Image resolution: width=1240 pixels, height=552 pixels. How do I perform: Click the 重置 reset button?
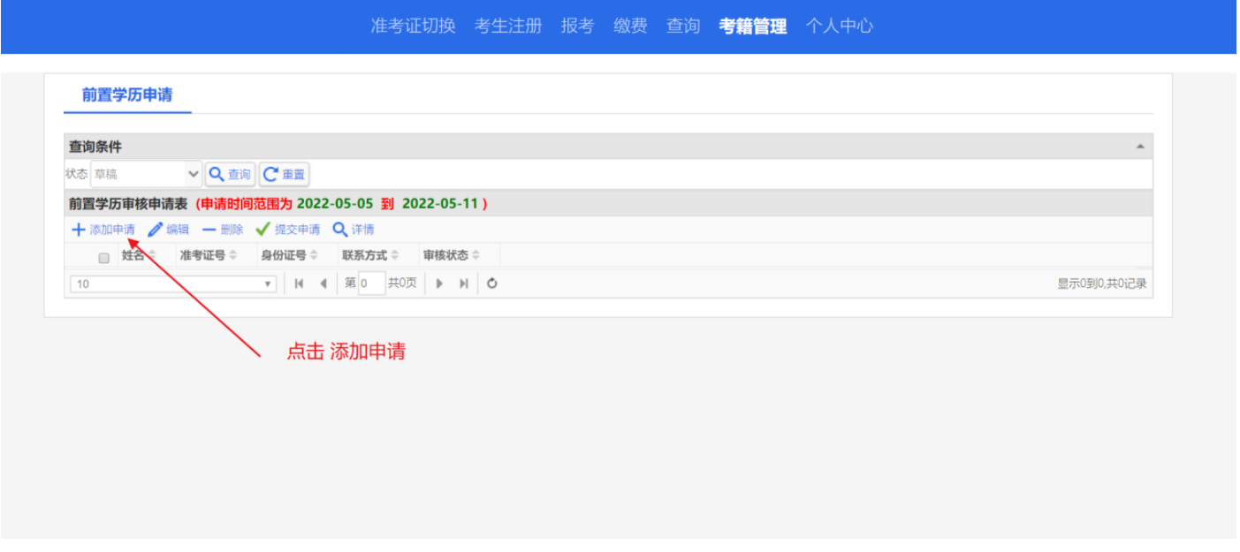[x=284, y=174]
